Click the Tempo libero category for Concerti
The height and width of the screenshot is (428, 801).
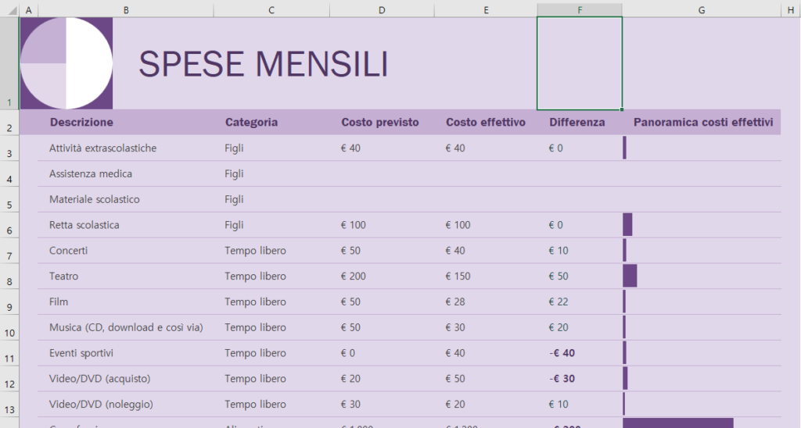pos(256,251)
